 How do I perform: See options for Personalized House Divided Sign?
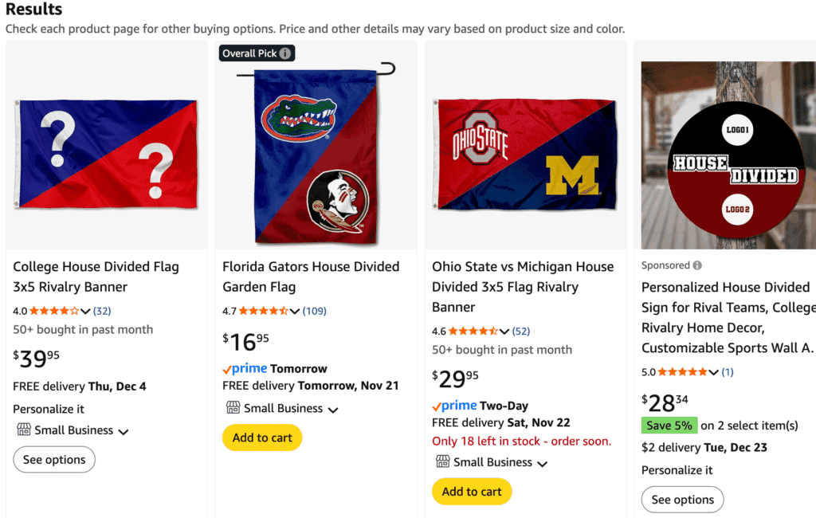coord(682,500)
